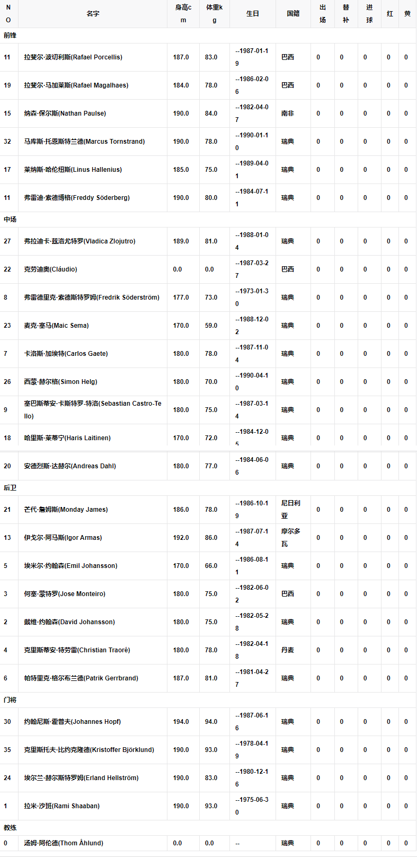Click the 身高cm column header
Screen dimensions: 417x857
[183, 14]
